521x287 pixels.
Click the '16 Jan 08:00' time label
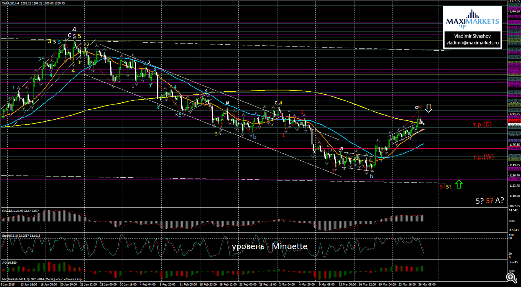click(49, 284)
